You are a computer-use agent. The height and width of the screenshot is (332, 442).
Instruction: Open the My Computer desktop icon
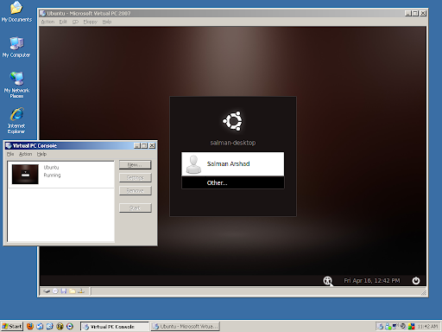coord(16,48)
